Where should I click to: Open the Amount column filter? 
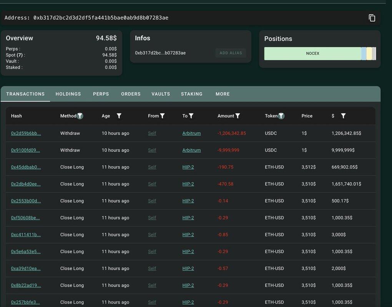click(x=238, y=116)
